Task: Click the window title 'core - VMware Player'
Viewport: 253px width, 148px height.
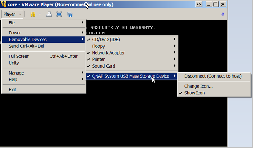Action: pos(60,4)
